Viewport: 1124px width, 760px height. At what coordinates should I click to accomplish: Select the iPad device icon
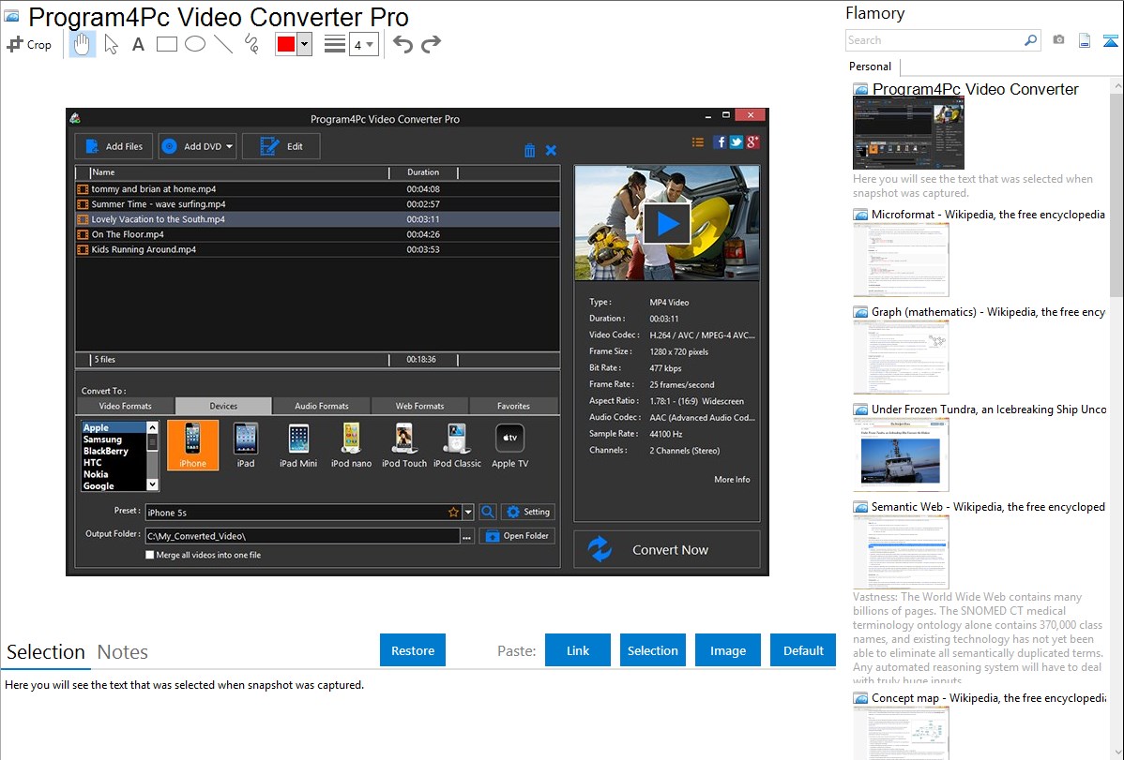pos(246,445)
